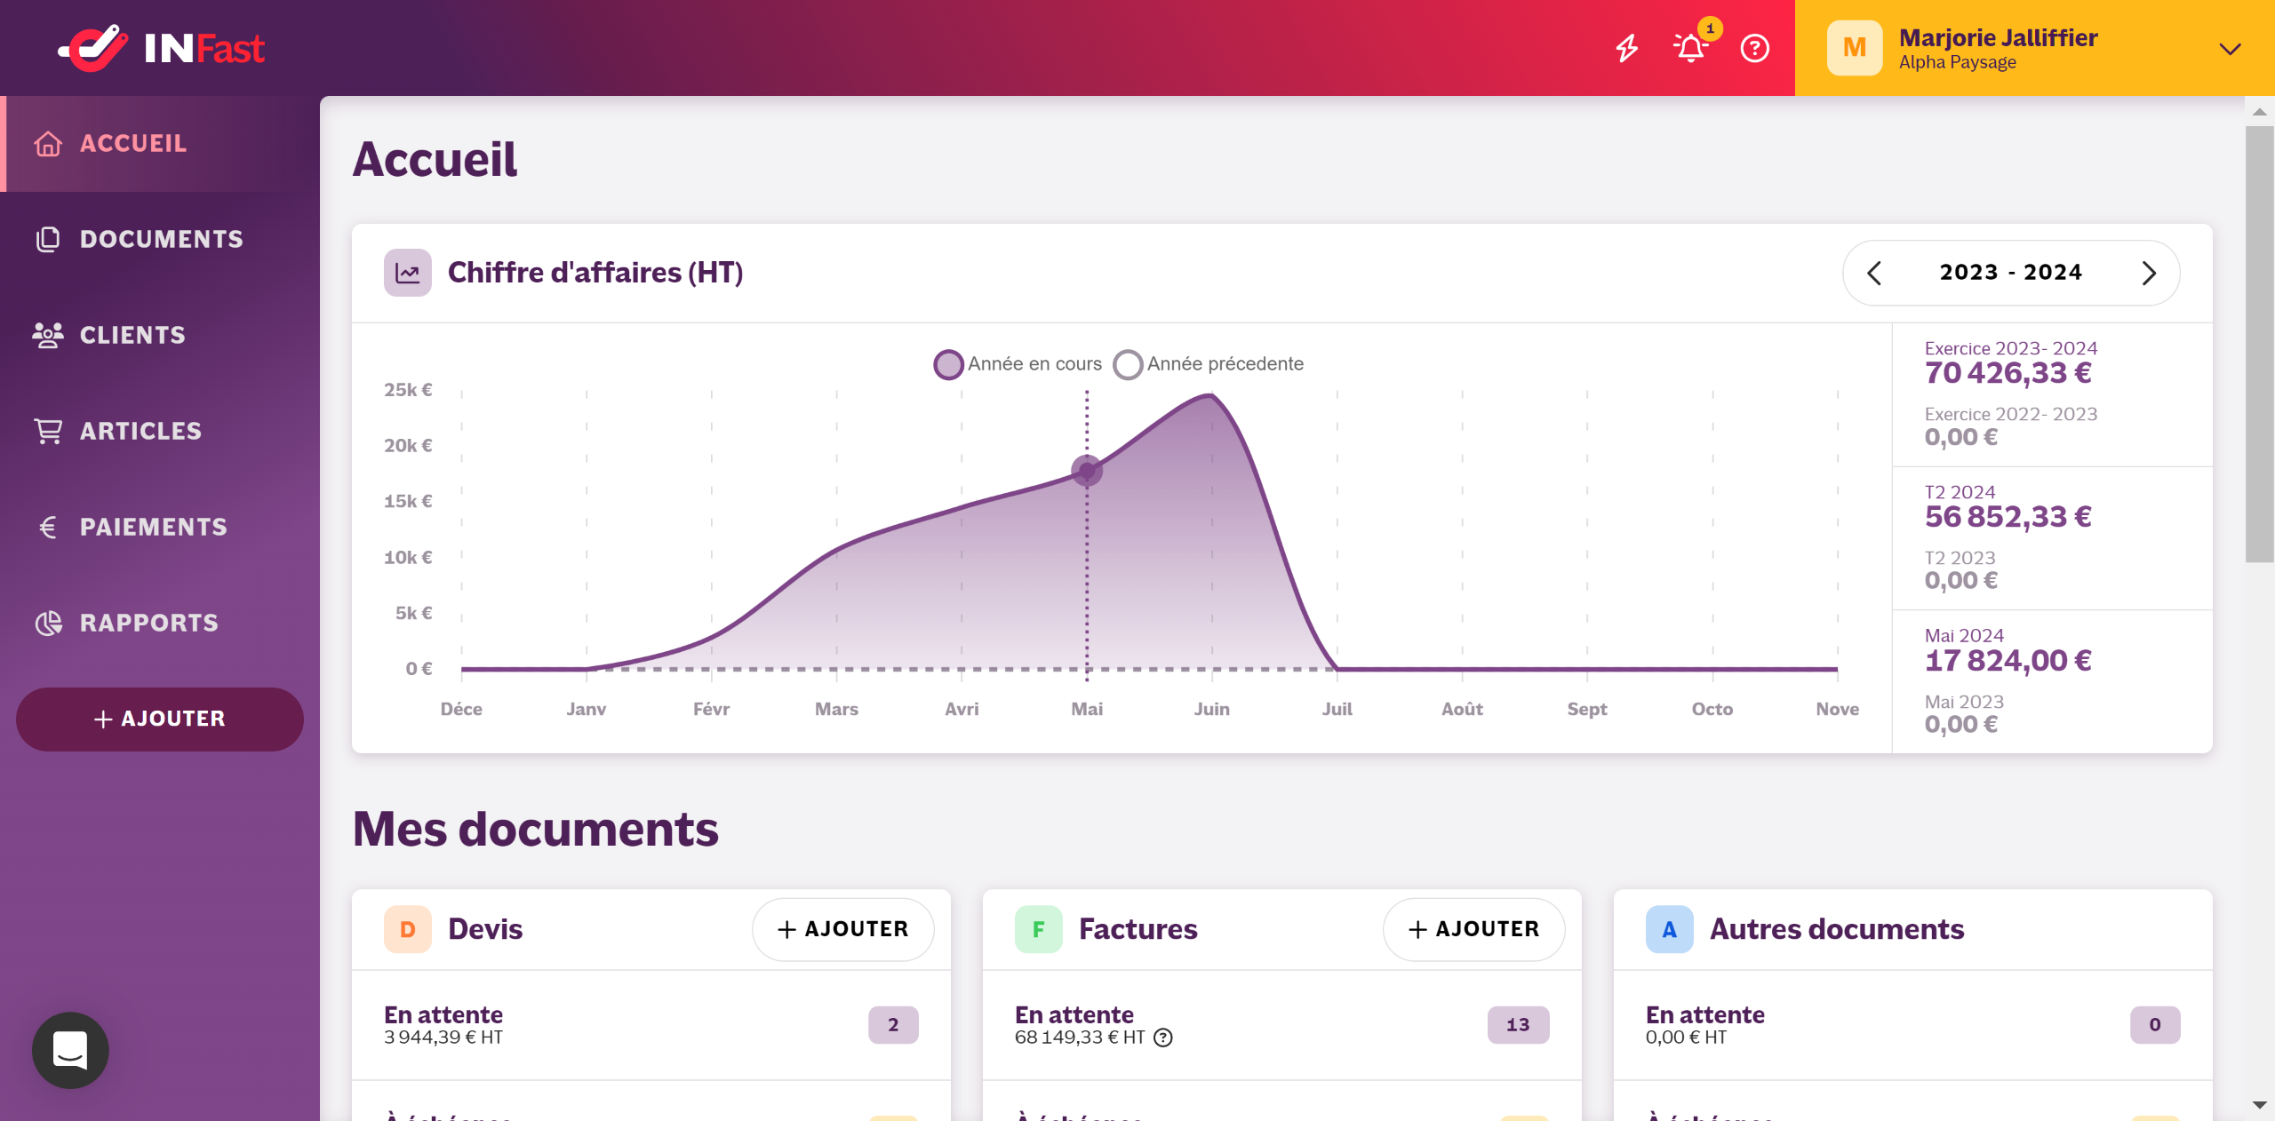Click the INFast logo
The width and height of the screenshot is (2275, 1121).
pyautogui.click(x=162, y=48)
